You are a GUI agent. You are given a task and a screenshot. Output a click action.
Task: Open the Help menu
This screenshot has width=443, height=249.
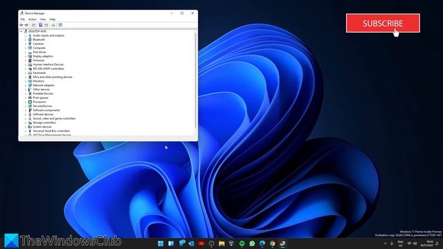[x=53, y=19]
